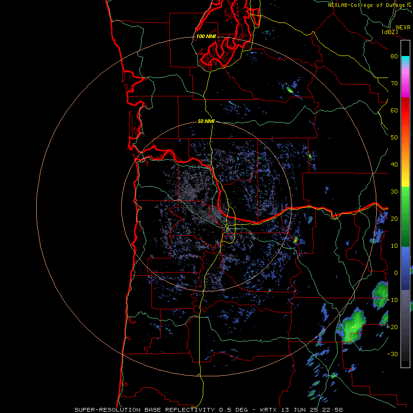
Task: Click the cyan segment of the reflectivity color bar
Action: tap(405, 61)
